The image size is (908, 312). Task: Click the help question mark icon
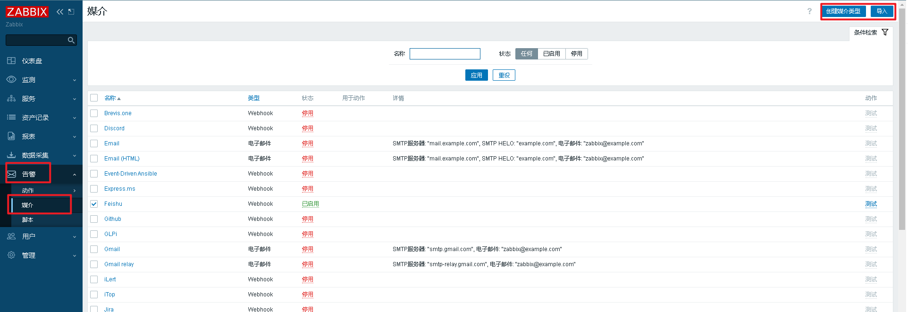click(x=809, y=11)
